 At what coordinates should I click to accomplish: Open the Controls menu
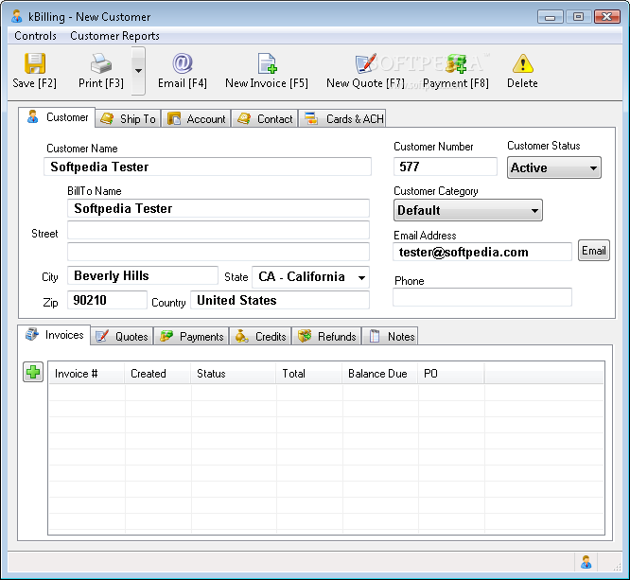(x=35, y=36)
